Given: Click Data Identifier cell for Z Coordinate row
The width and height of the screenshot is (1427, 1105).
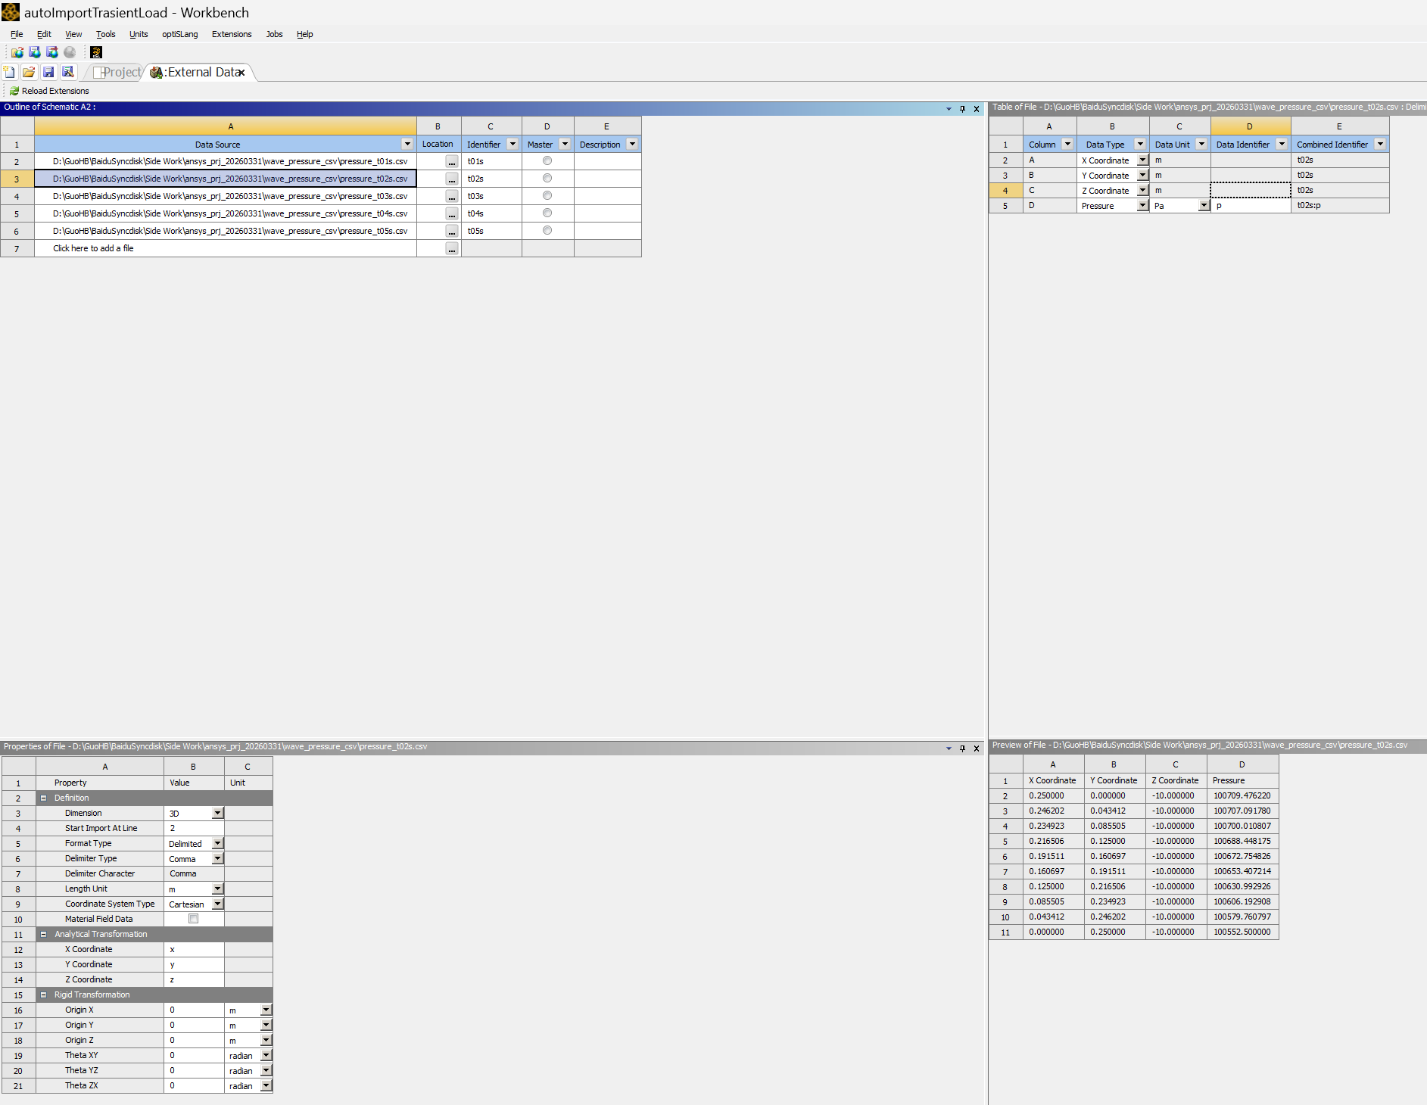Looking at the screenshot, I should (x=1251, y=190).
